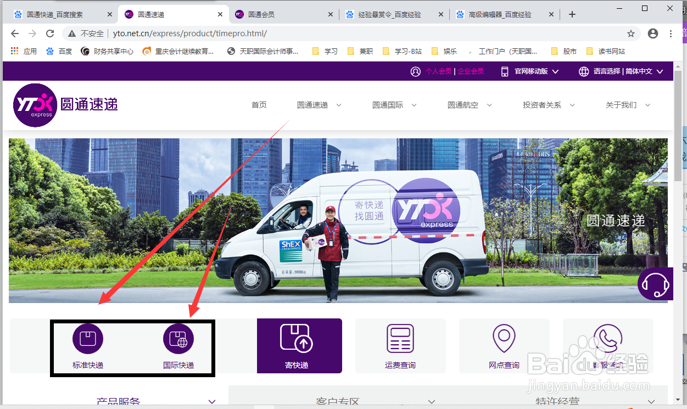Viewport: 687px width, 409px height.
Task: Open Chrome three-dot menu
Action: click(671, 33)
